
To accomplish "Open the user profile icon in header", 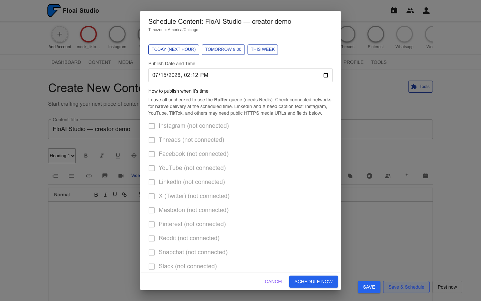I will (x=426, y=11).
